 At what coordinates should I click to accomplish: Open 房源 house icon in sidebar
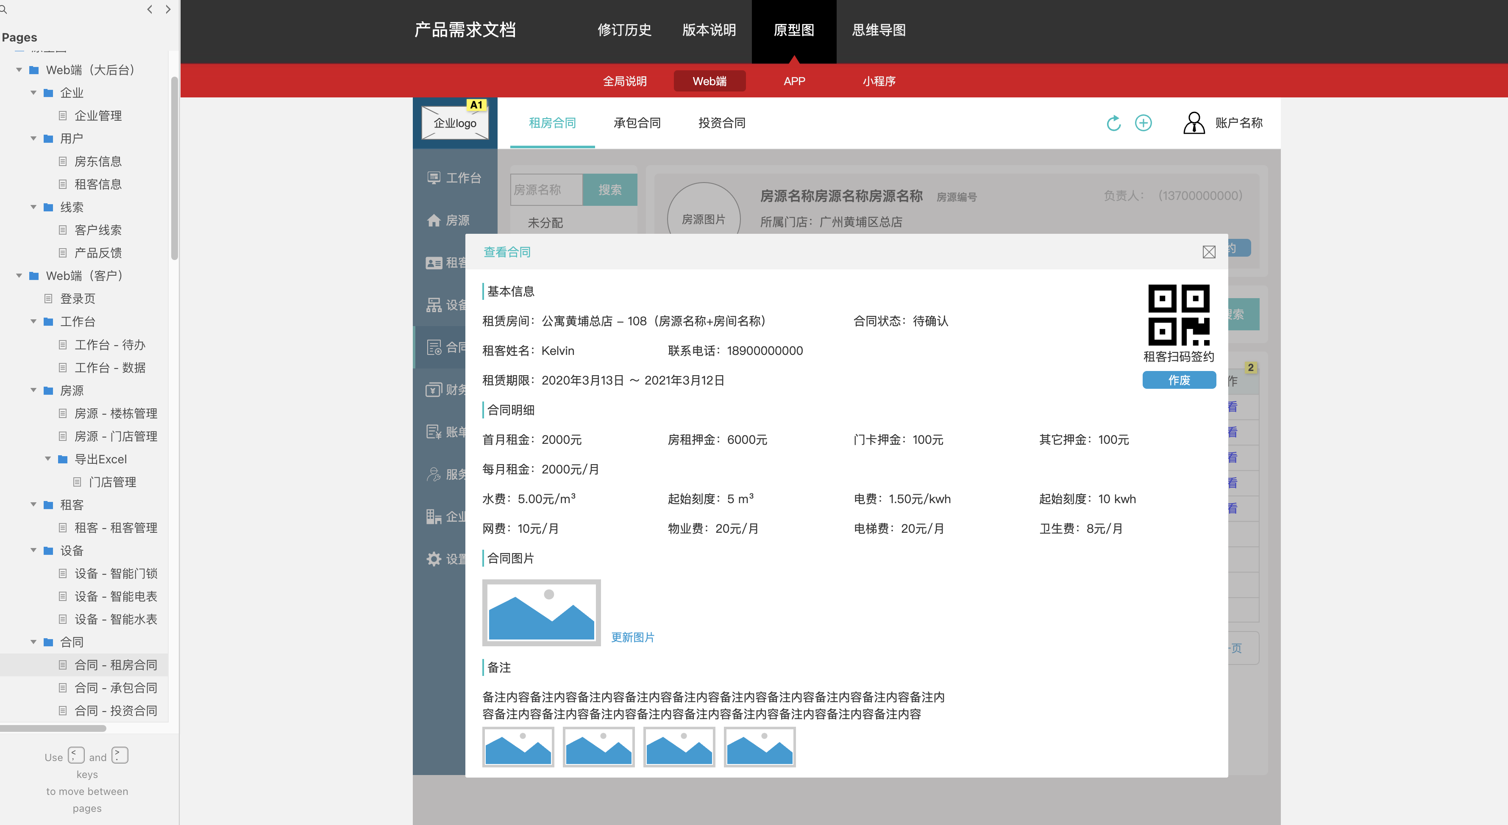click(x=434, y=221)
